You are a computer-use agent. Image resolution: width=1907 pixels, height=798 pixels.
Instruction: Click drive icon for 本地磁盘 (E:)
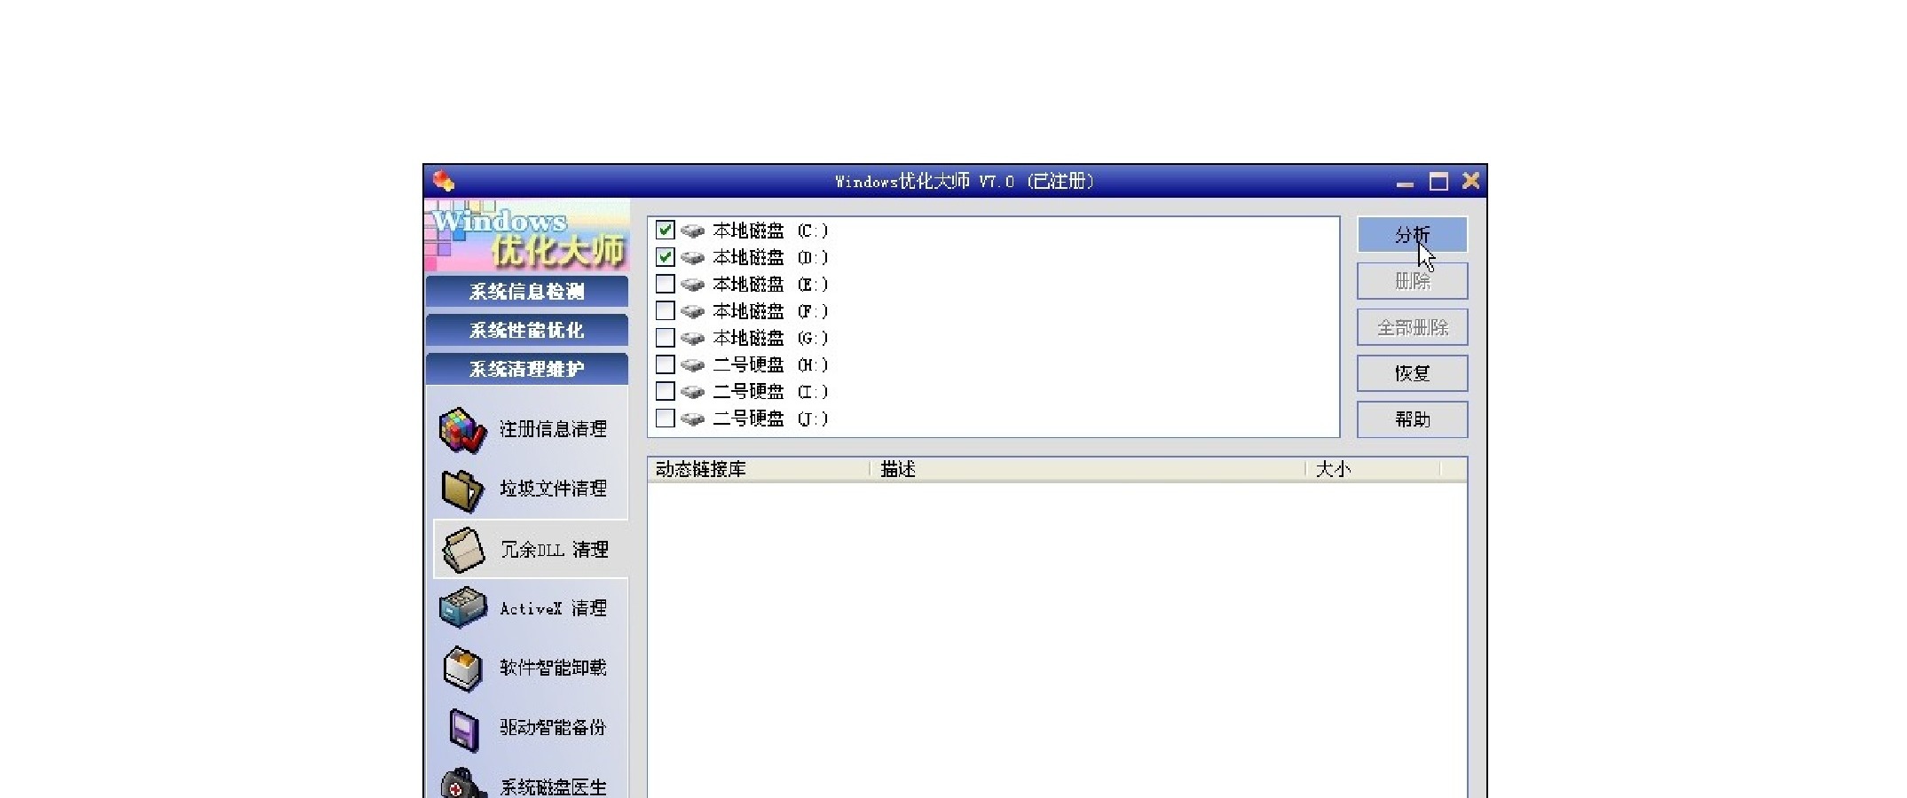[x=692, y=285]
